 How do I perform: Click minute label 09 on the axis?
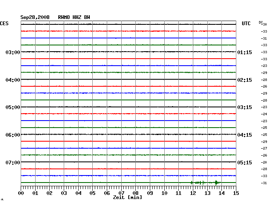150,193
